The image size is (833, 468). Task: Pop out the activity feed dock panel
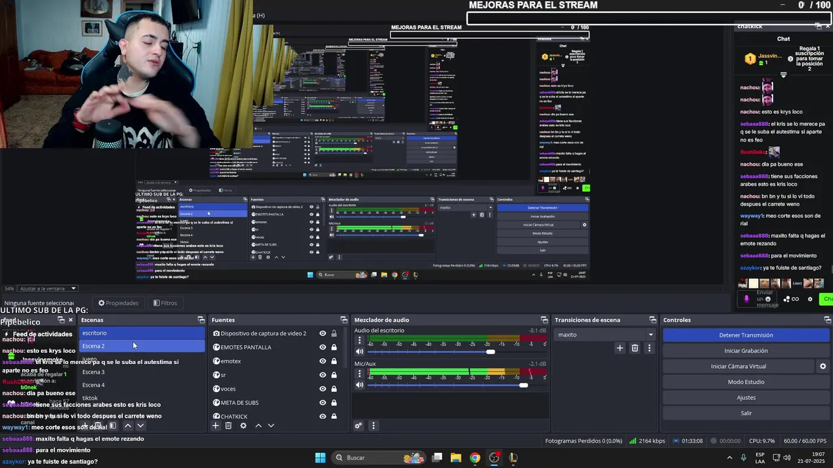(x=61, y=320)
